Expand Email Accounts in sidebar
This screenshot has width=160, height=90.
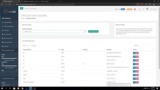pyautogui.click(x=9, y=38)
